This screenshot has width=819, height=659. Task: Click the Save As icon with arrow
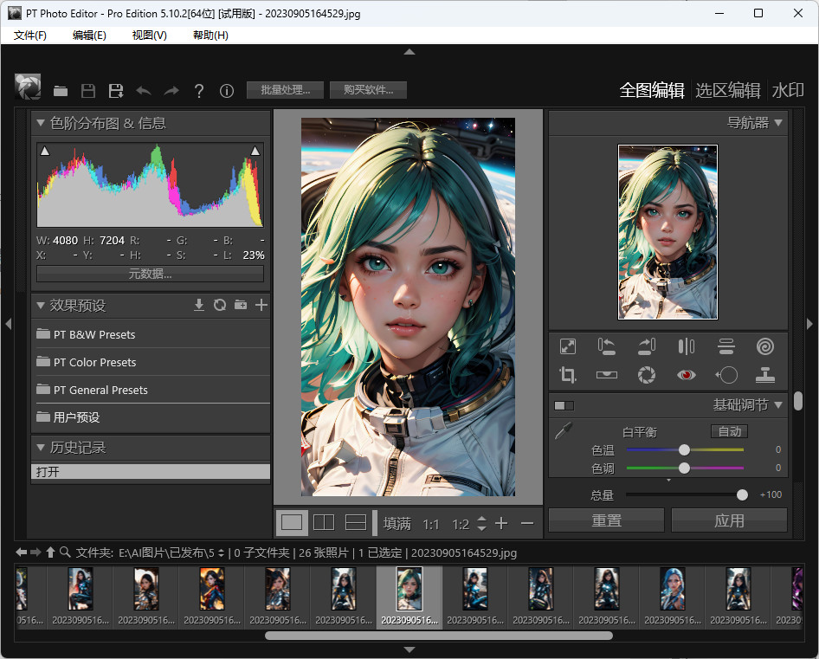click(x=116, y=91)
